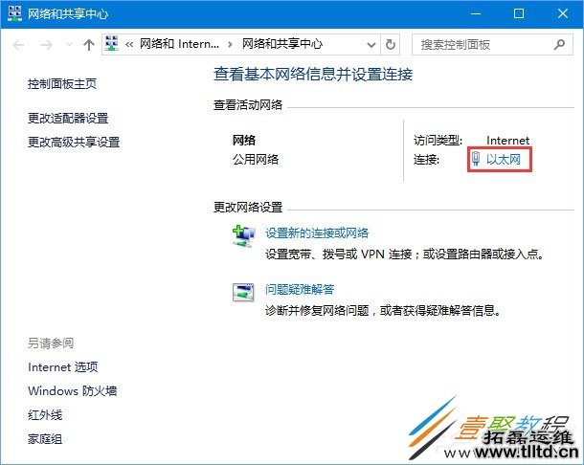Open the address bar history dropdown
584x465 pixels.
(371, 45)
